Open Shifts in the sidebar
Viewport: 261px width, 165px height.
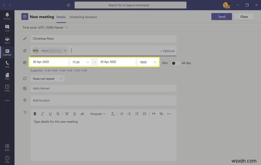(7, 88)
